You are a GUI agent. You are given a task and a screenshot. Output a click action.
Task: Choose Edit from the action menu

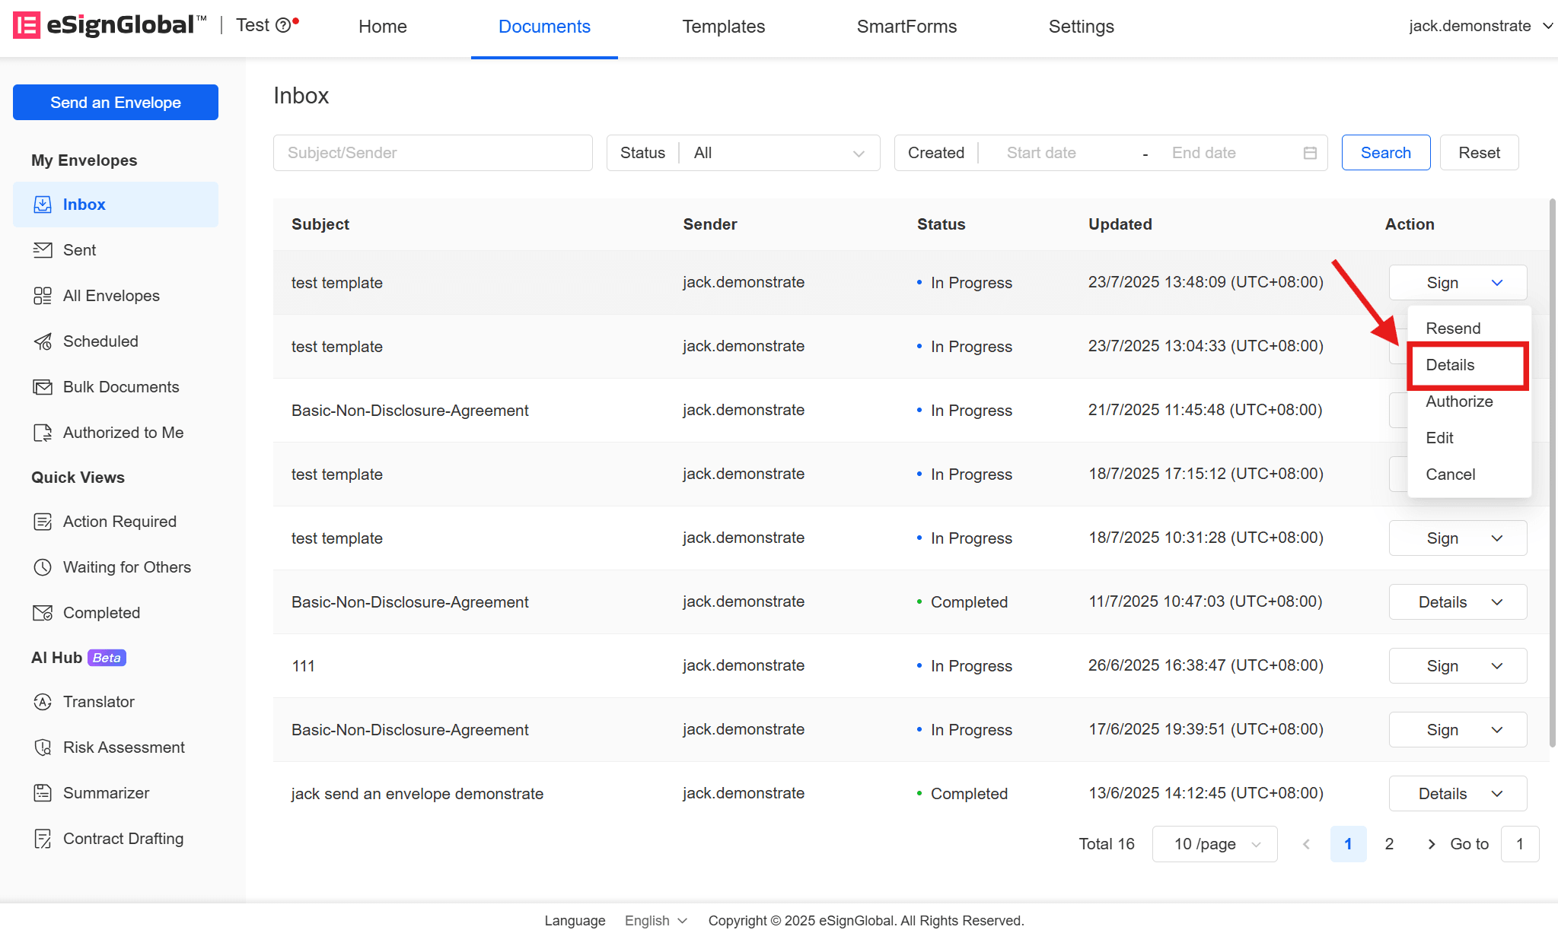click(1469, 438)
